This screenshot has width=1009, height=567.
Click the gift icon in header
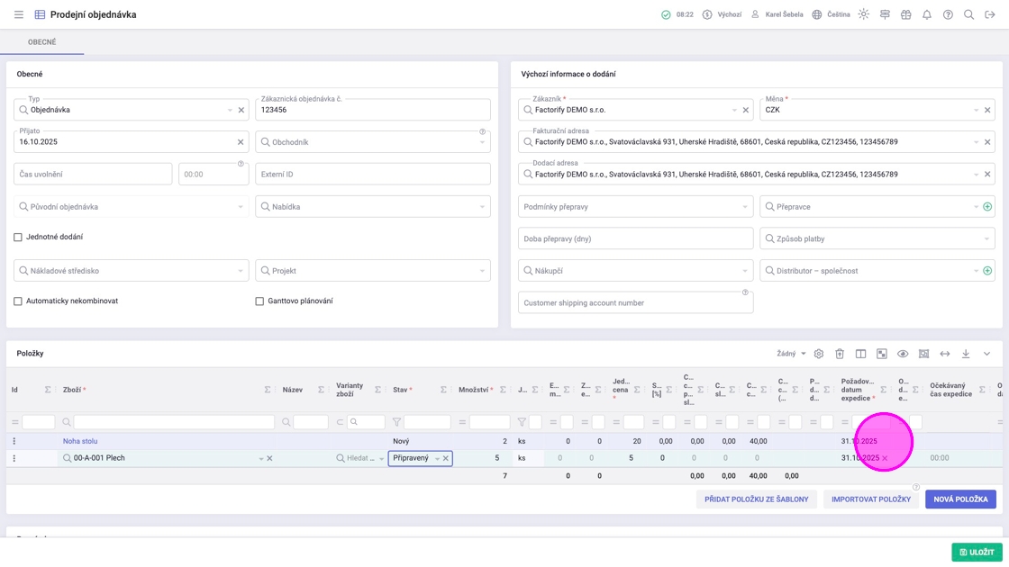905,14
